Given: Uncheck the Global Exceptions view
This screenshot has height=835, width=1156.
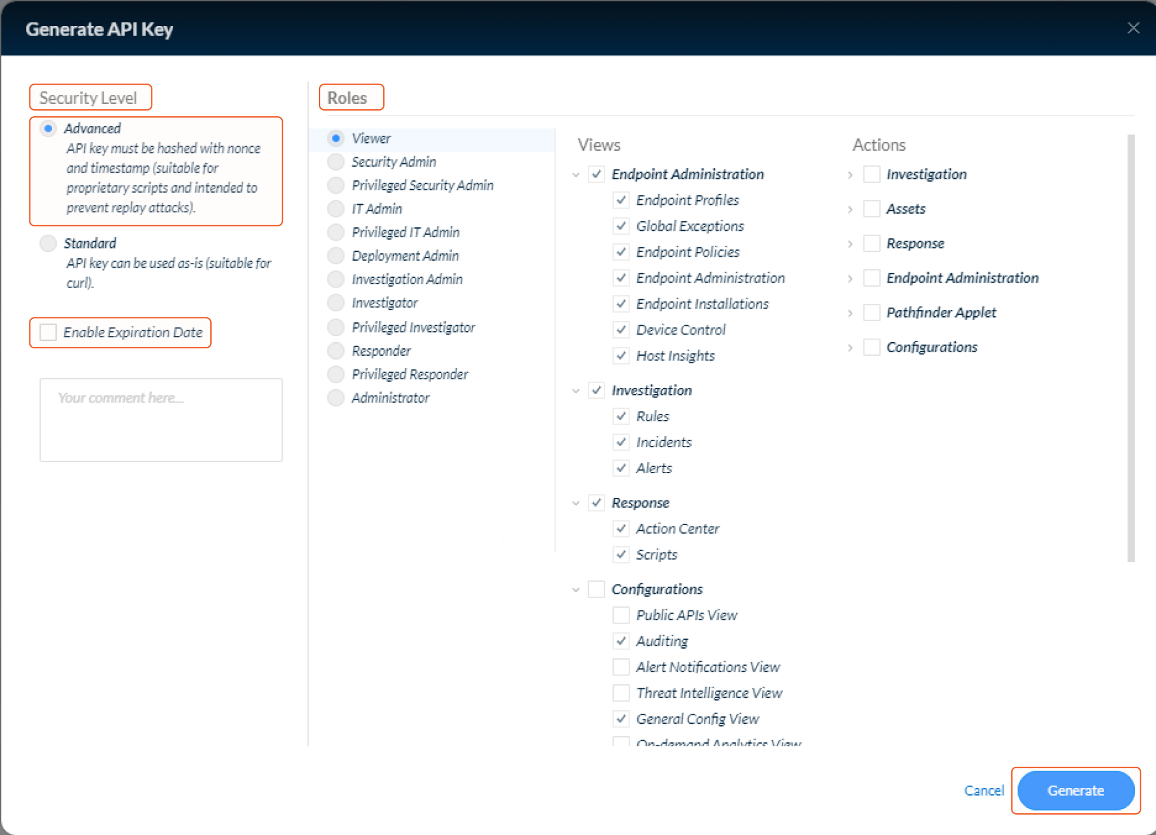Looking at the screenshot, I should 621,226.
